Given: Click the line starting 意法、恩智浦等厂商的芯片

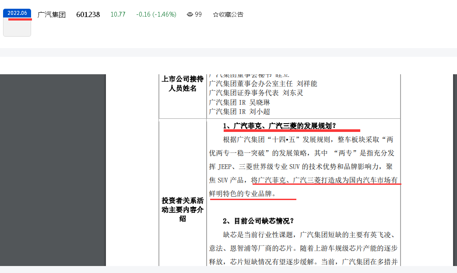Looking at the screenshot, I should [x=303, y=248].
